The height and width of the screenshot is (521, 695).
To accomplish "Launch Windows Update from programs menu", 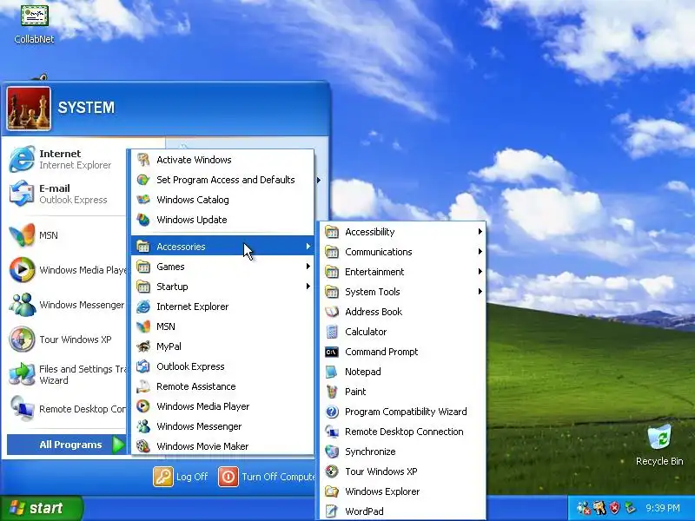I will 222,220.
